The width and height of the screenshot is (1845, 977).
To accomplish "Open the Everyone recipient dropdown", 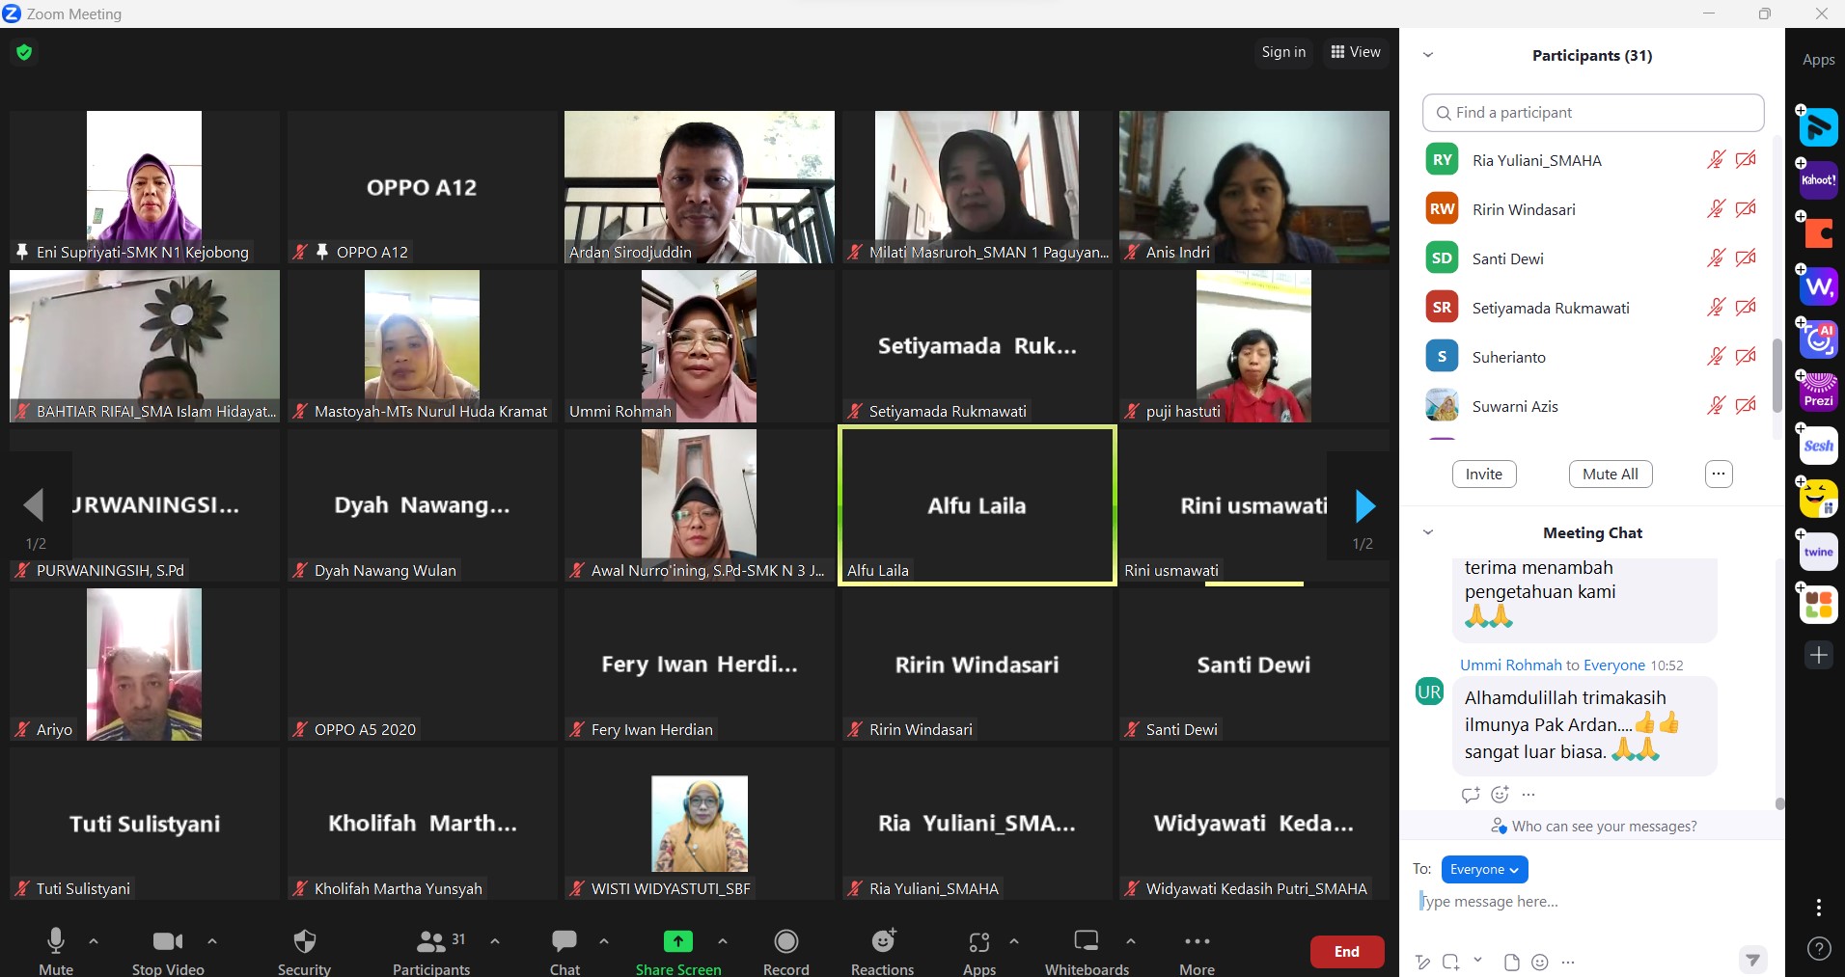I will click(x=1484, y=870).
